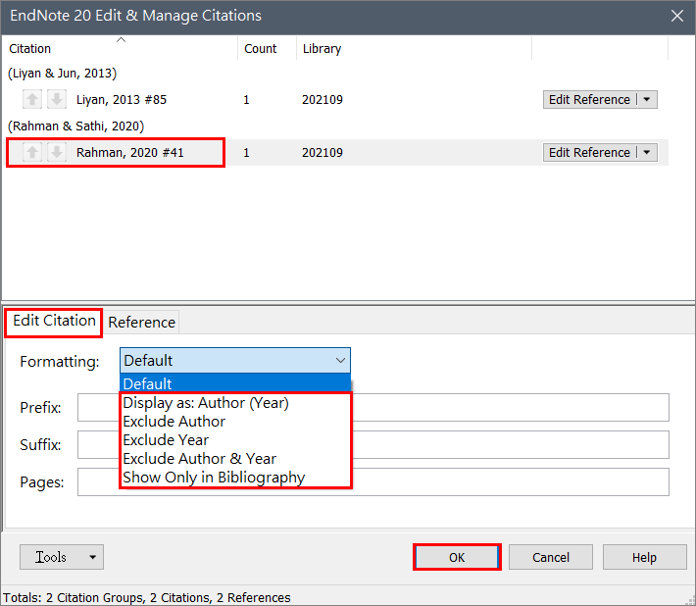
Task: Move Rahman, 2020 #41 citation up
Action: 32,152
